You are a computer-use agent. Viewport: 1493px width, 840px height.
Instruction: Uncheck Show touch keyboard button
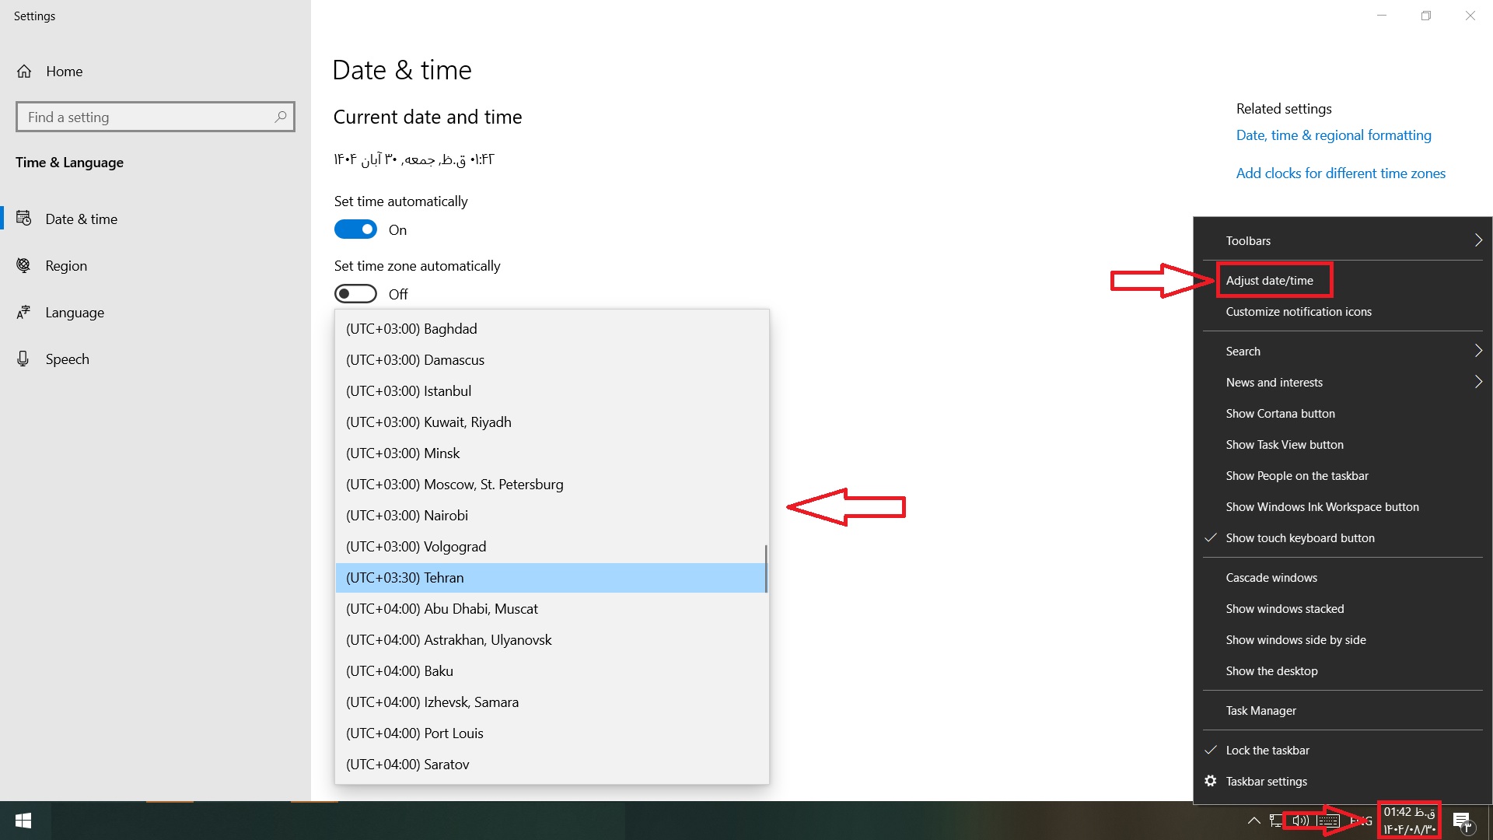[1299, 538]
